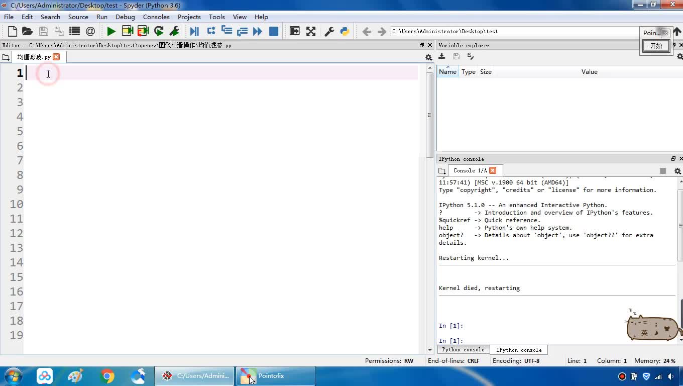Open the IPython console options gear menu

click(x=677, y=171)
